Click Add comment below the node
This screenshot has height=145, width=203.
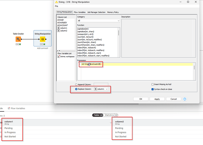tap(42, 48)
